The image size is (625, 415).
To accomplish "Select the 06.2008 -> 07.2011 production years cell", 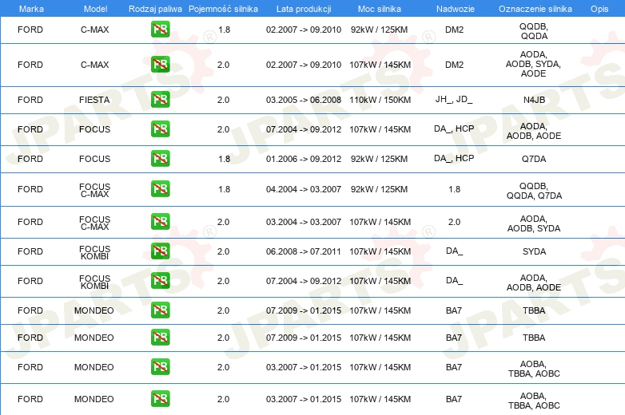I will 304,251.
